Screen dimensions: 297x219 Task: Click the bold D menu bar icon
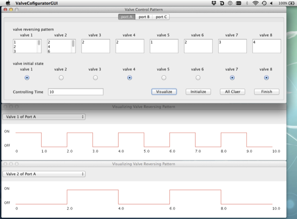[223, 3]
